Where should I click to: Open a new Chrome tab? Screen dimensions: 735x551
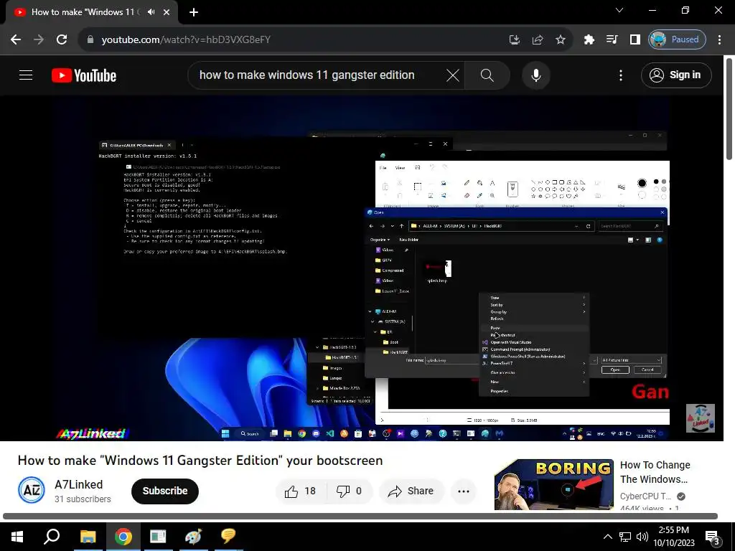pos(194,12)
